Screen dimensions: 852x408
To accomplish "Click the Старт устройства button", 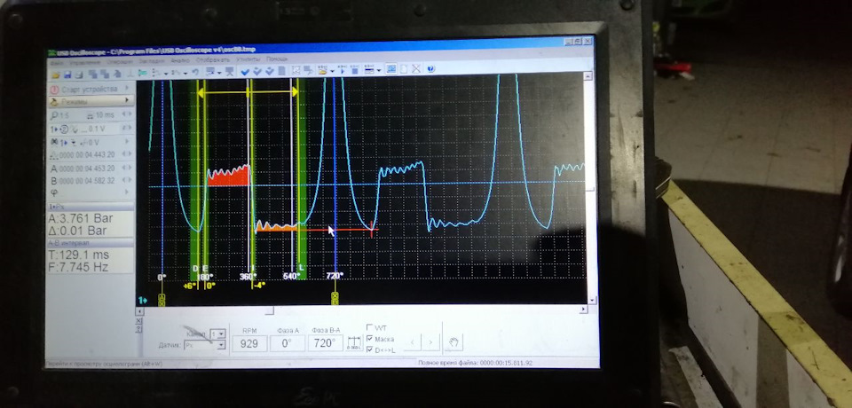I will point(91,89).
